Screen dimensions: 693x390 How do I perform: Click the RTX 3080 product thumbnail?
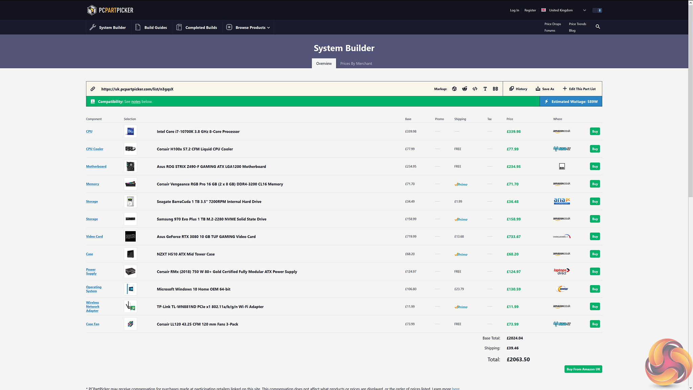pos(130,236)
